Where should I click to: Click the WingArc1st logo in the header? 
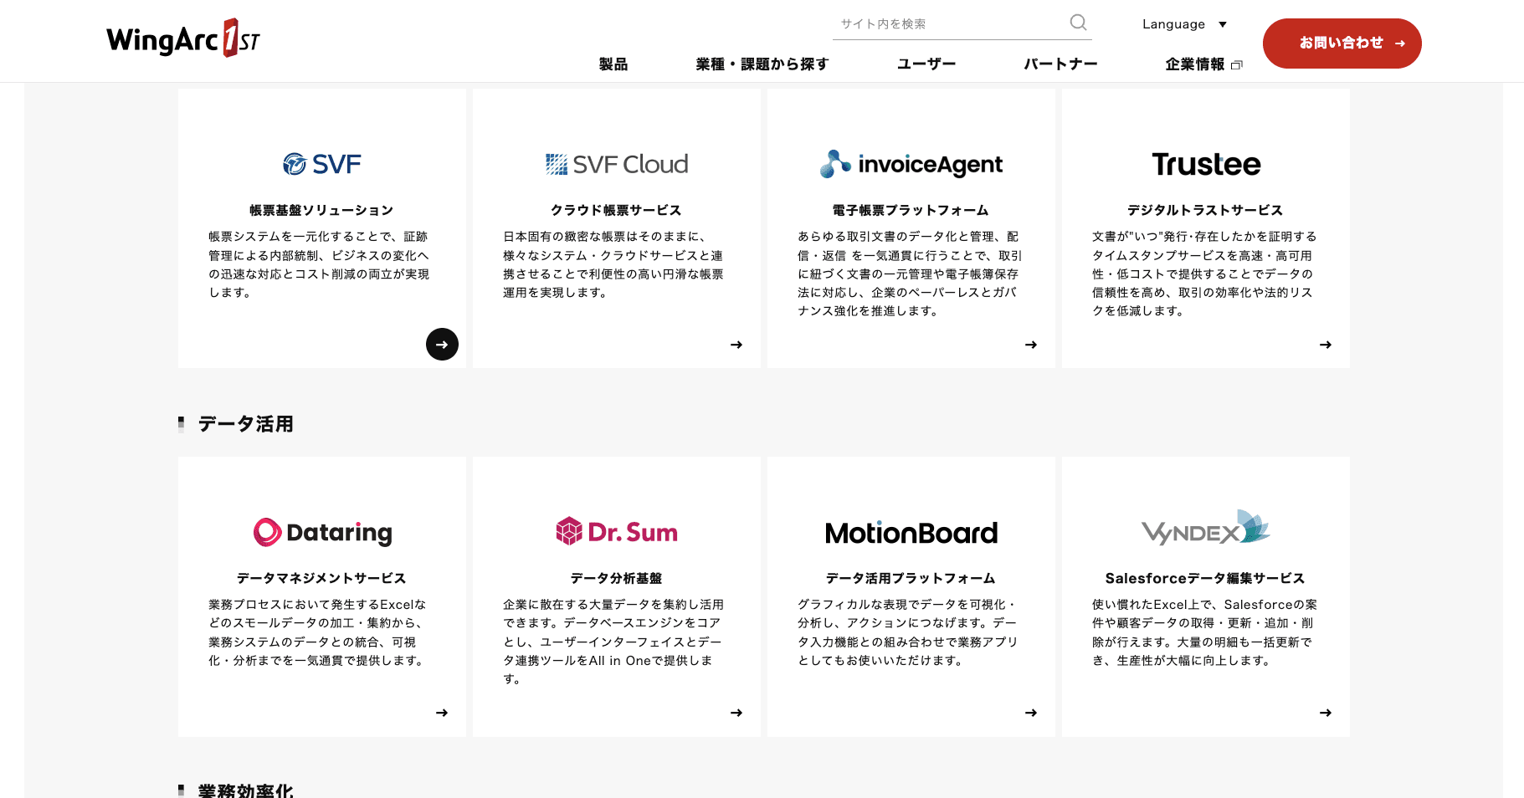183,39
